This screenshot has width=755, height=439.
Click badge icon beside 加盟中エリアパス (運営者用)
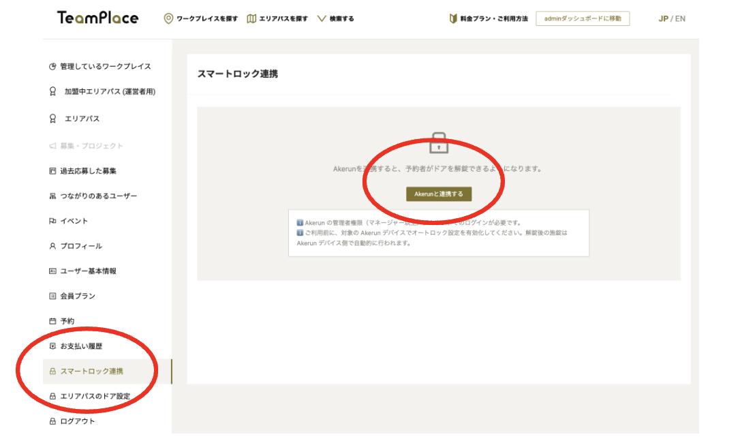(x=52, y=91)
